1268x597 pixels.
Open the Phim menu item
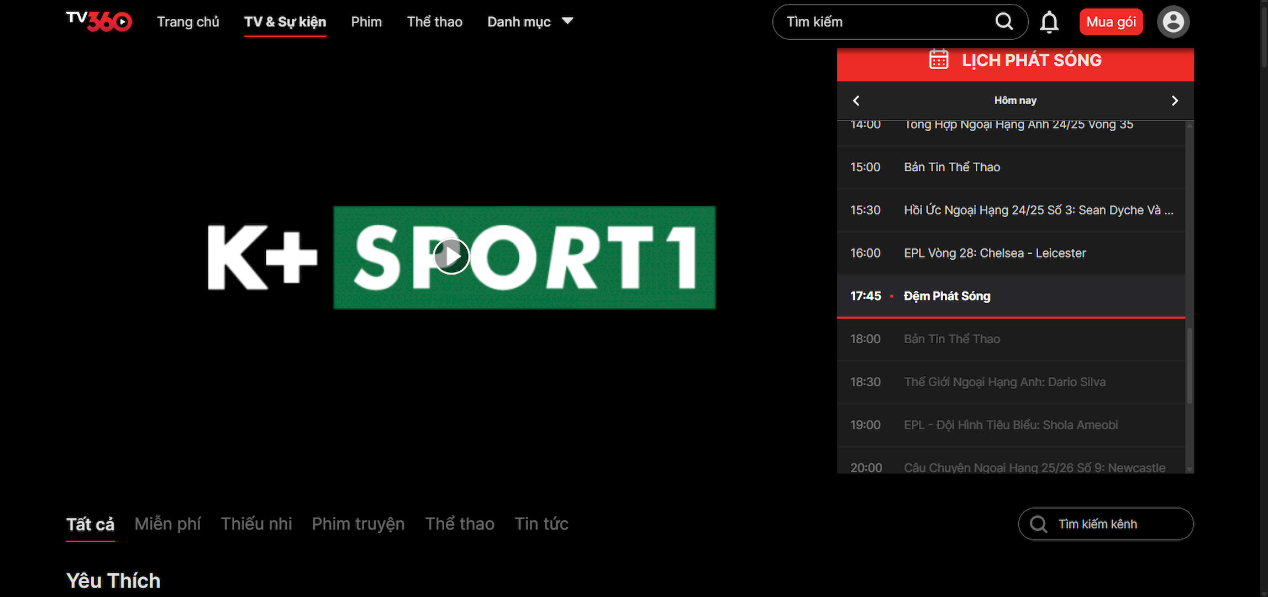point(366,22)
